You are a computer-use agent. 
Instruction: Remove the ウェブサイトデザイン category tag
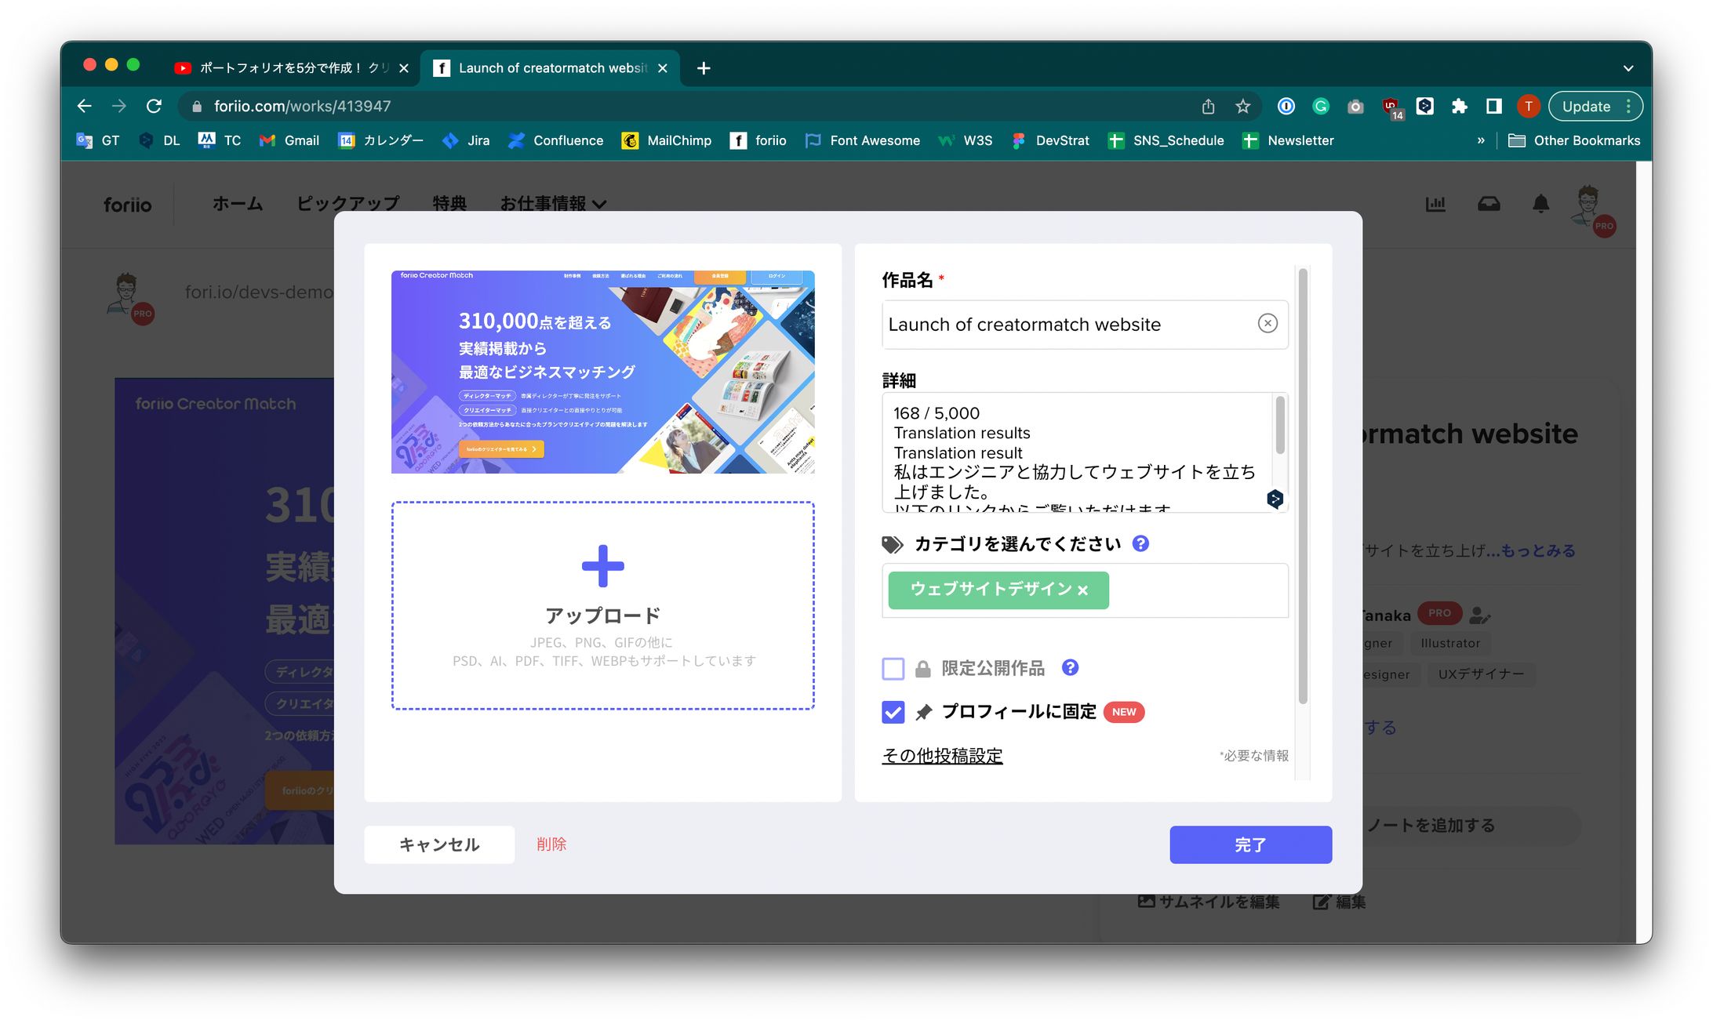pos(1083,590)
